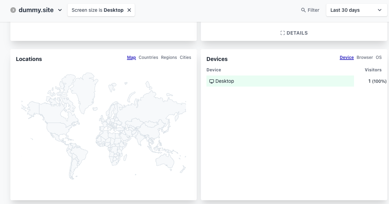Click the Devices heading
The height and width of the screenshot is (204, 389).
point(217,59)
